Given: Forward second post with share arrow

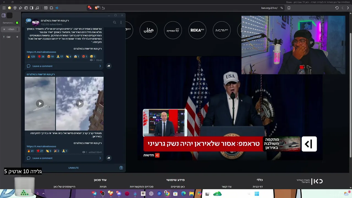Looking at the screenshot, I should (x=109, y=158).
